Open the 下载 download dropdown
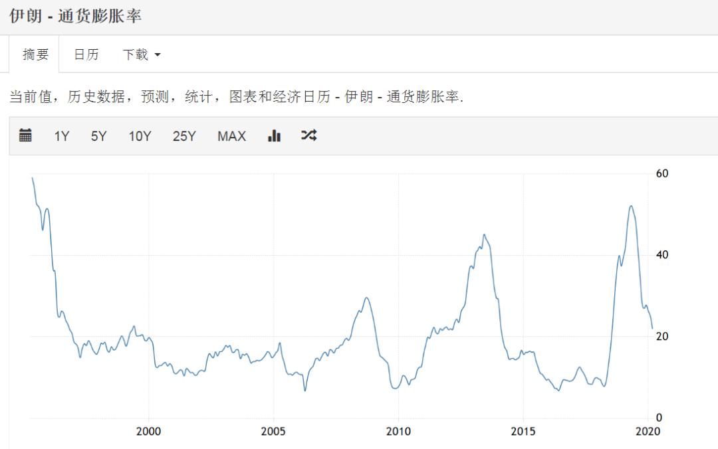The height and width of the screenshot is (449, 718). pos(141,54)
